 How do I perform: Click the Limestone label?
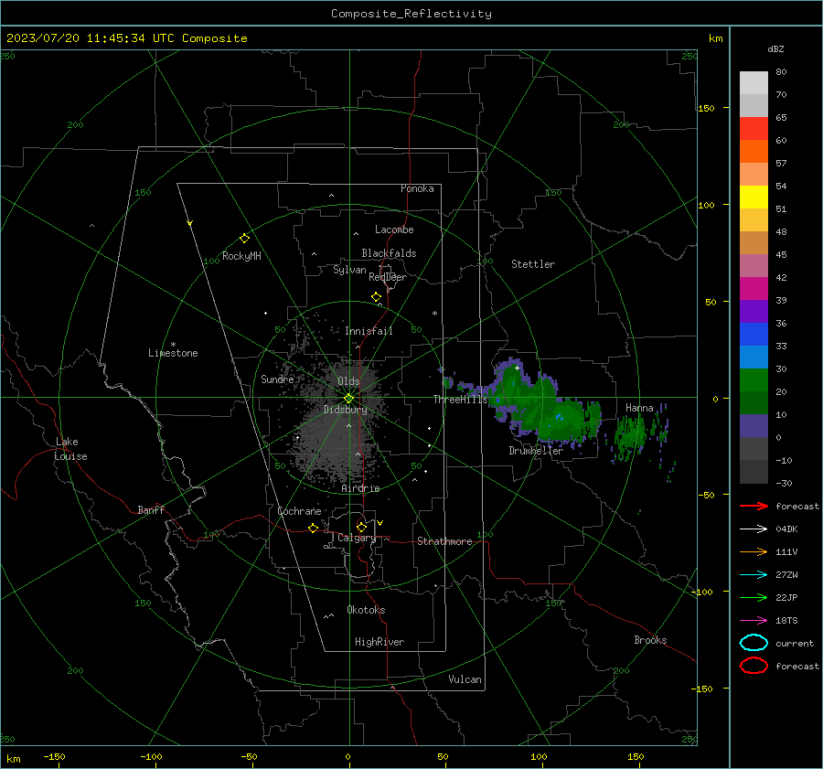coord(173,353)
